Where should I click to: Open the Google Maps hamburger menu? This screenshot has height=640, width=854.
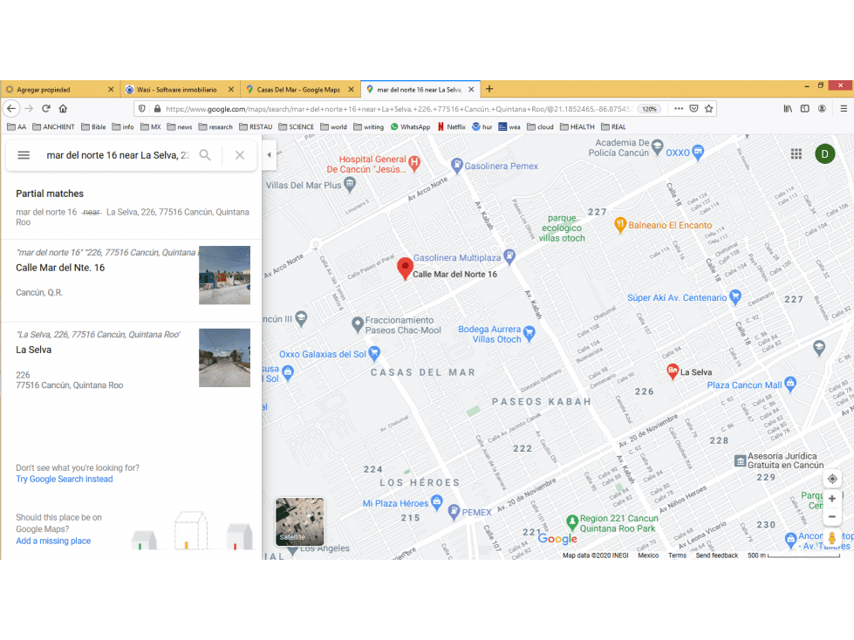[24, 155]
